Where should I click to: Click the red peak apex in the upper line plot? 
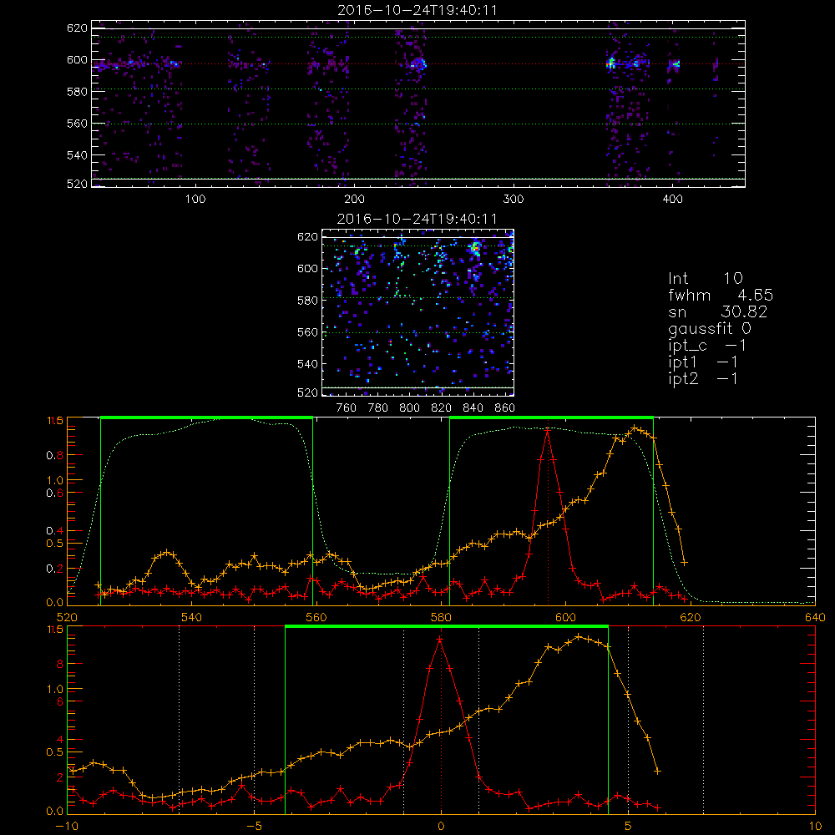548,432
